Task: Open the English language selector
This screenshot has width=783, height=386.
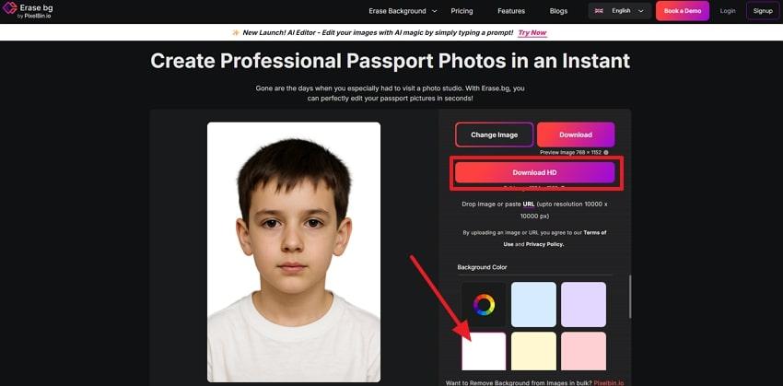Action: 620,11
